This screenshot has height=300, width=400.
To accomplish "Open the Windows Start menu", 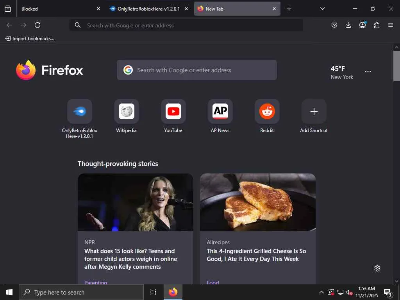I will pos(9,292).
